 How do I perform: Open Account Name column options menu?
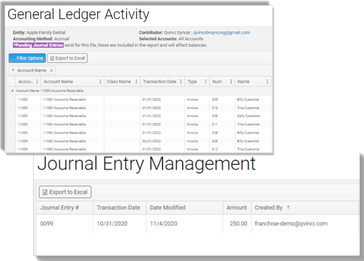click(100, 82)
